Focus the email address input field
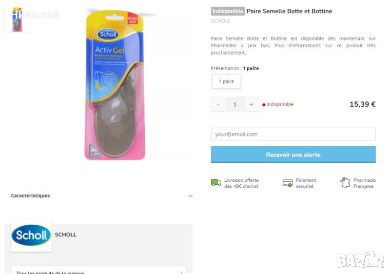The image size is (390, 274). 293,134
